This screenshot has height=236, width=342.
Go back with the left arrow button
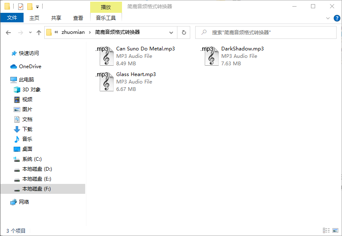coord(8,33)
